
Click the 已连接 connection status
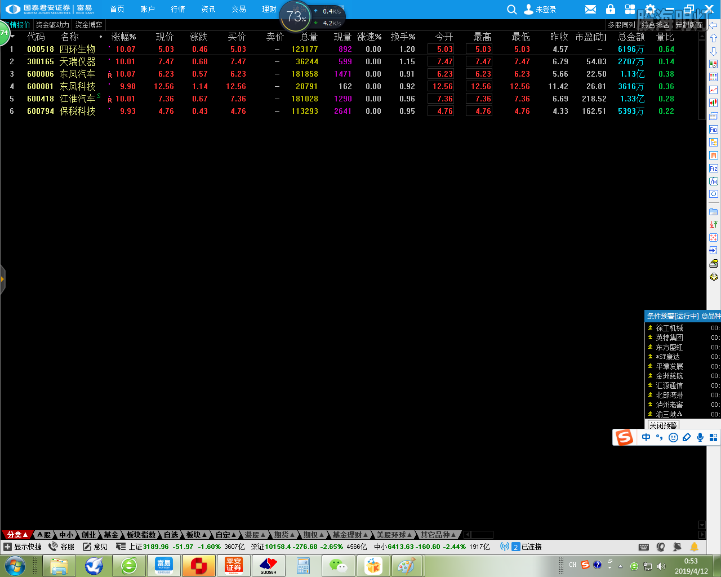tap(531, 547)
